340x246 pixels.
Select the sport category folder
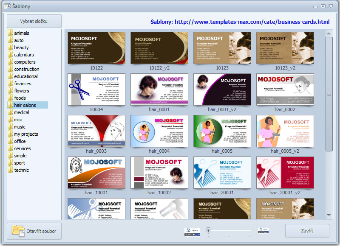pyautogui.click(x=20, y=163)
